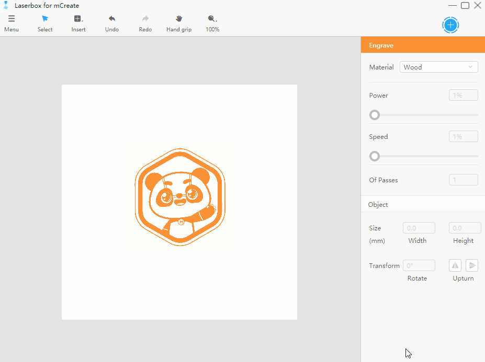Flip object vertically with upturn icon
Screen dimensions: 485x362
[x=472, y=265]
